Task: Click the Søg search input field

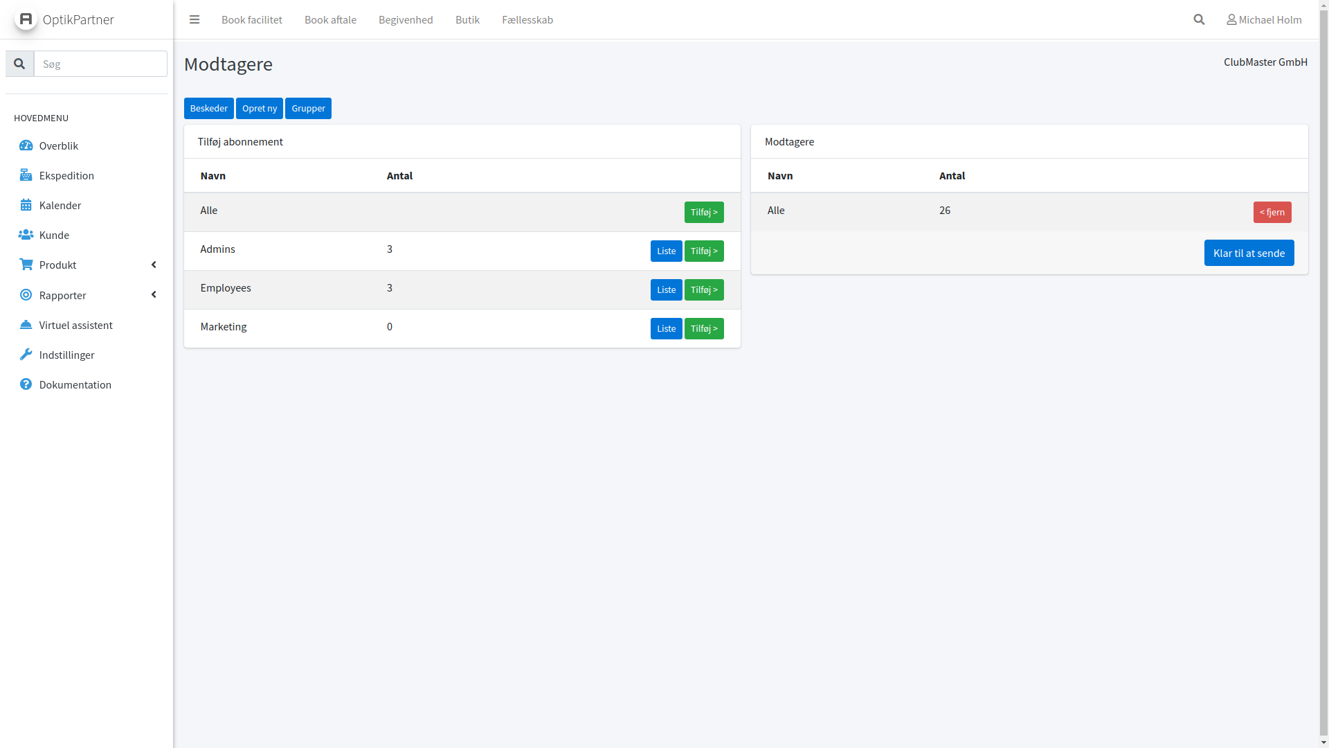Action: pos(100,64)
